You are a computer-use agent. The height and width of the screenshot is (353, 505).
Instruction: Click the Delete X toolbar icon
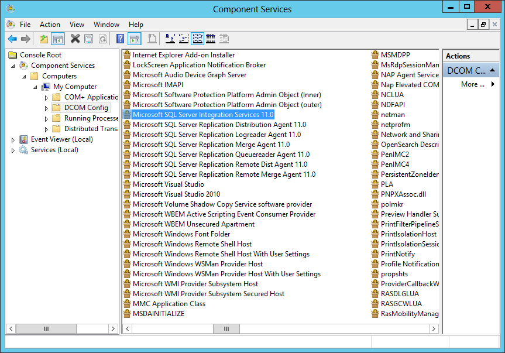click(75, 39)
